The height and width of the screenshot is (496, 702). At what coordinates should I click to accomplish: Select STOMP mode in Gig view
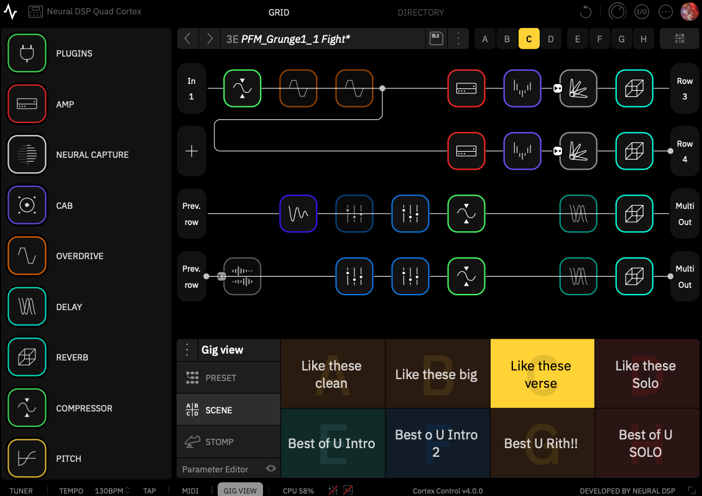coord(229,442)
